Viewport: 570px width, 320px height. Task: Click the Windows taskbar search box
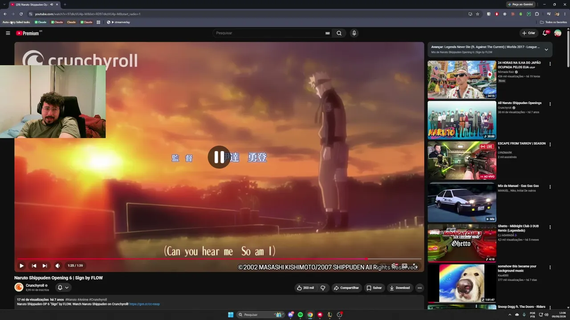click(x=261, y=315)
